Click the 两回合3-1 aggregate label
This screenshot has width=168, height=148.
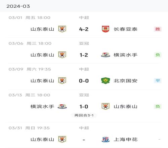click(x=84, y=115)
